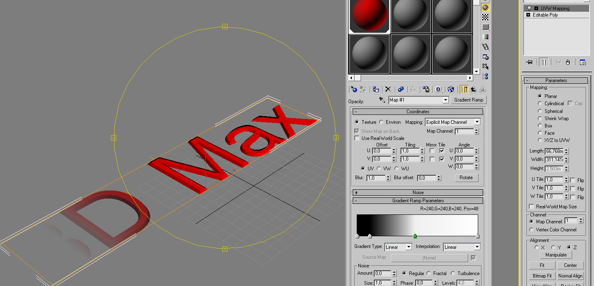Select the Fractal noise radio button
Image resolution: width=594 pixels, height=286 pixels.
(x=429, y=273)
